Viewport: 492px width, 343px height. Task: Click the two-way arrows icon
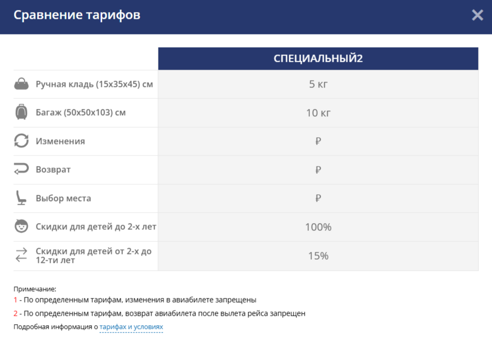coord(22,255)
